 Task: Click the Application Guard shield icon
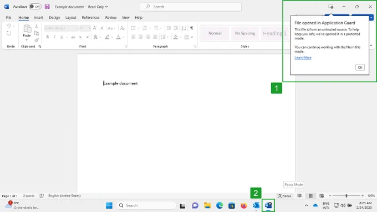[x=331, y=7]
